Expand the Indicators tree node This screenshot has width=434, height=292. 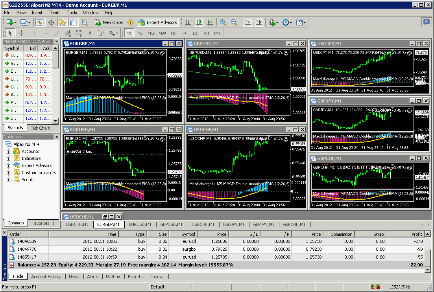9,158
